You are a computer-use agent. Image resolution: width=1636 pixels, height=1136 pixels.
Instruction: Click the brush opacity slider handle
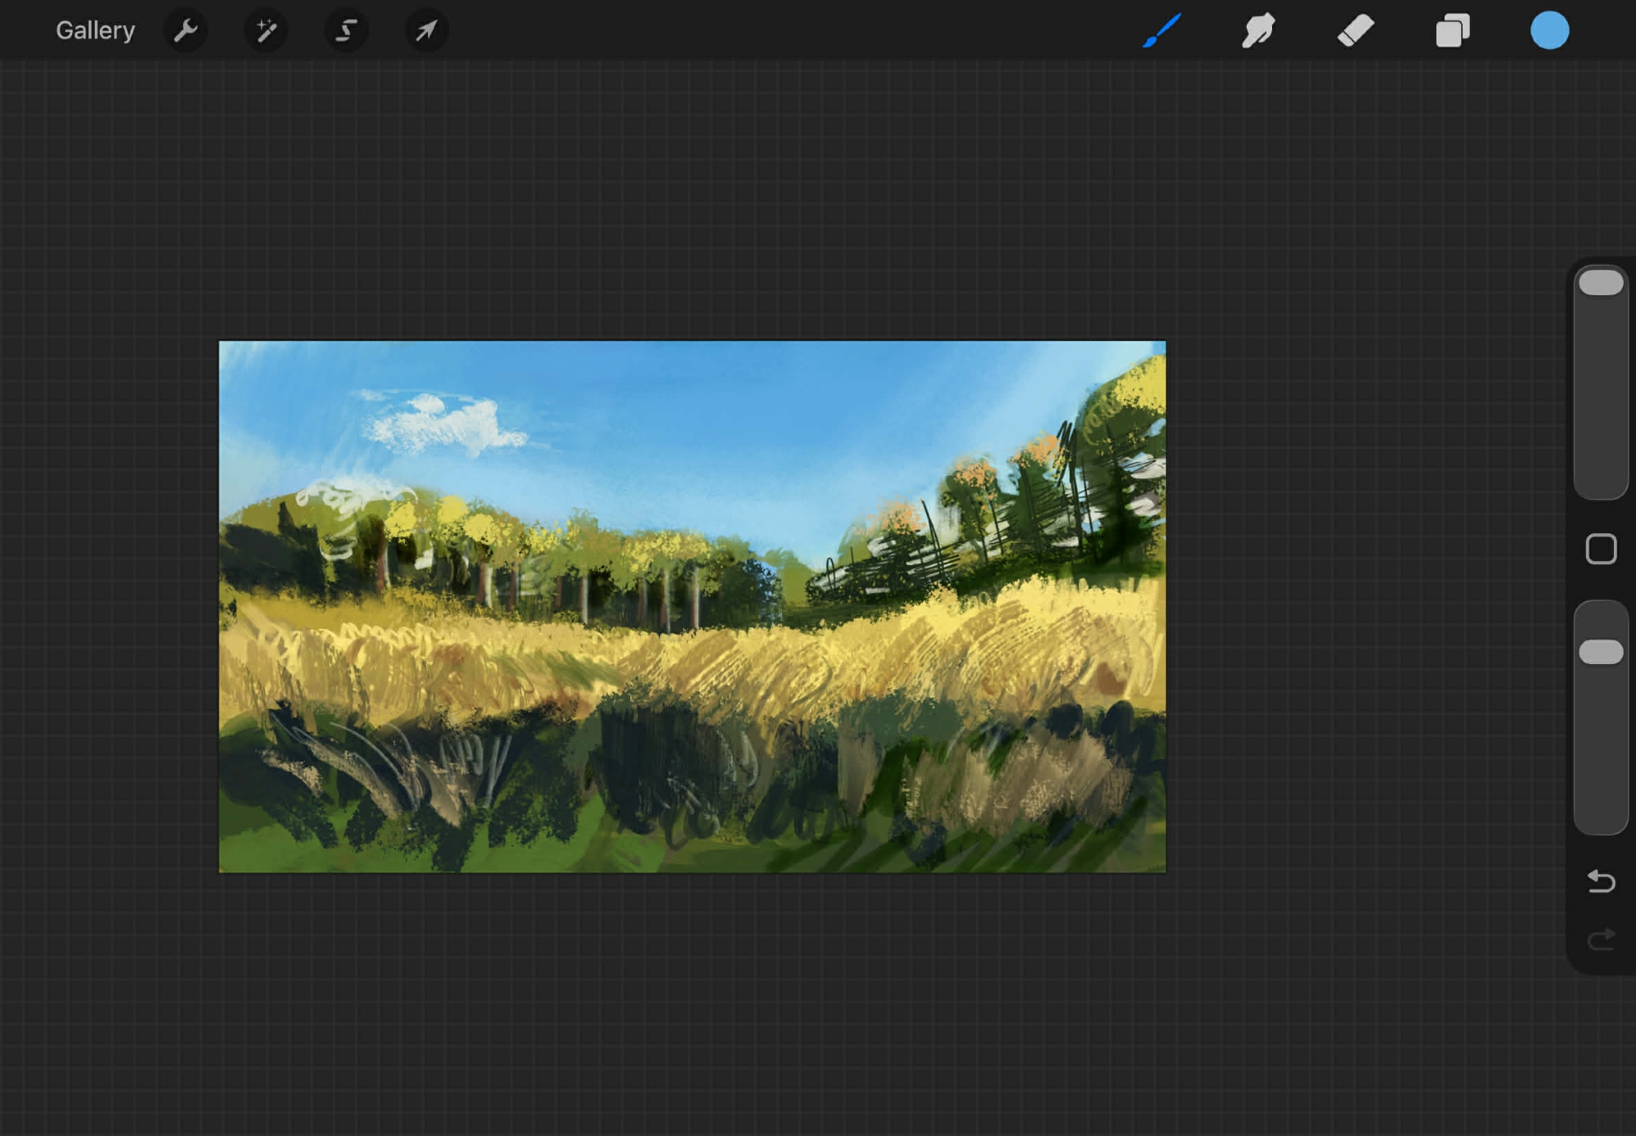pos(1601,652)
